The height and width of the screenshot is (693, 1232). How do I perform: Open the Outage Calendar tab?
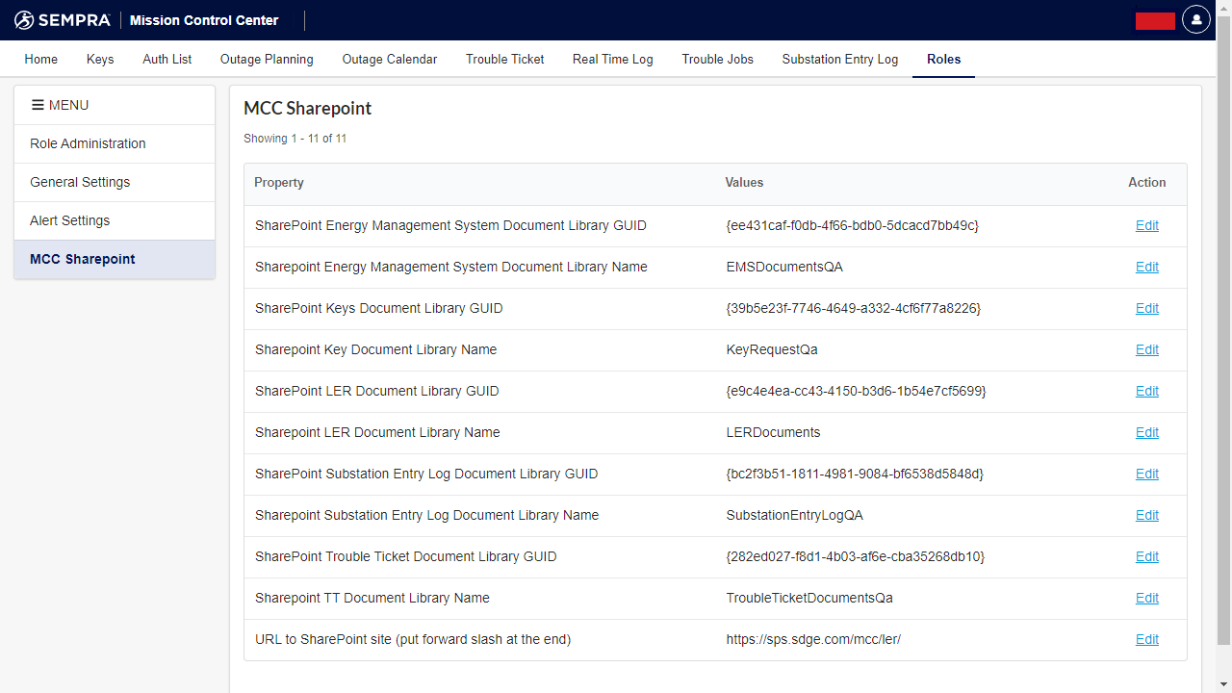point(389,59)
